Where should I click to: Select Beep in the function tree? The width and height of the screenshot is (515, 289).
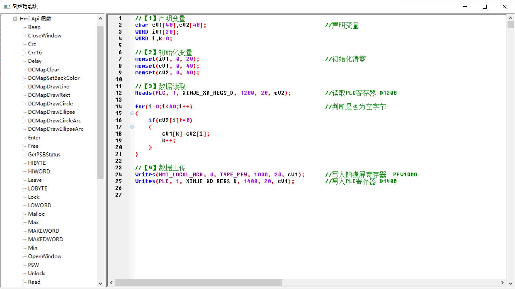coord(34,27)
